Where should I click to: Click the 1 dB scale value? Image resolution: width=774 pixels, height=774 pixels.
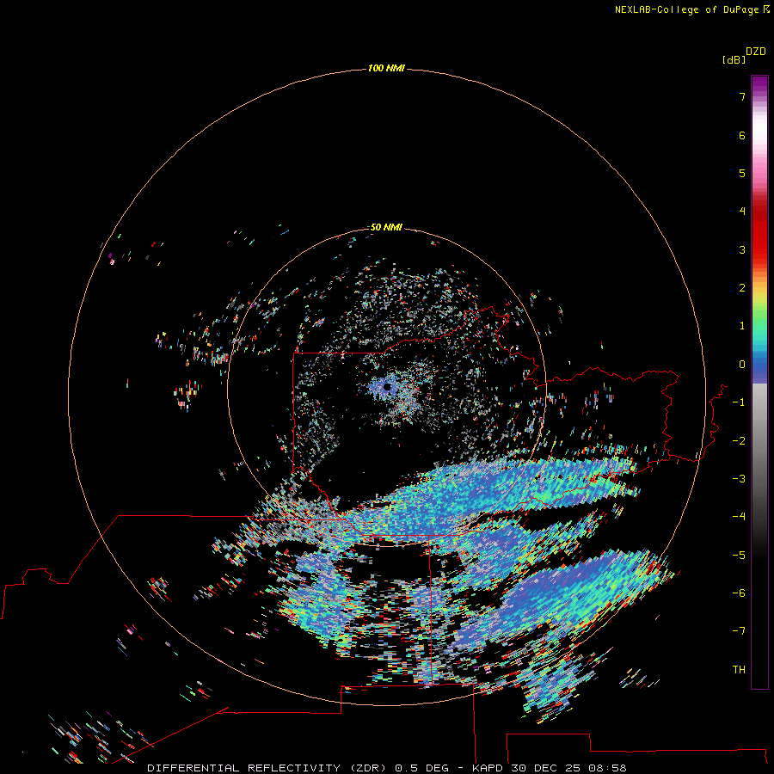tap(742, 326)
